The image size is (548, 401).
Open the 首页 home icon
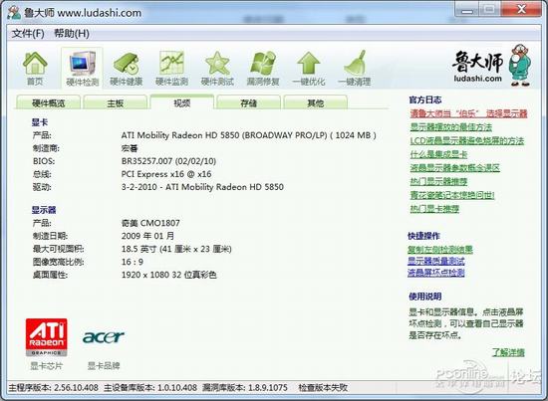35,69
